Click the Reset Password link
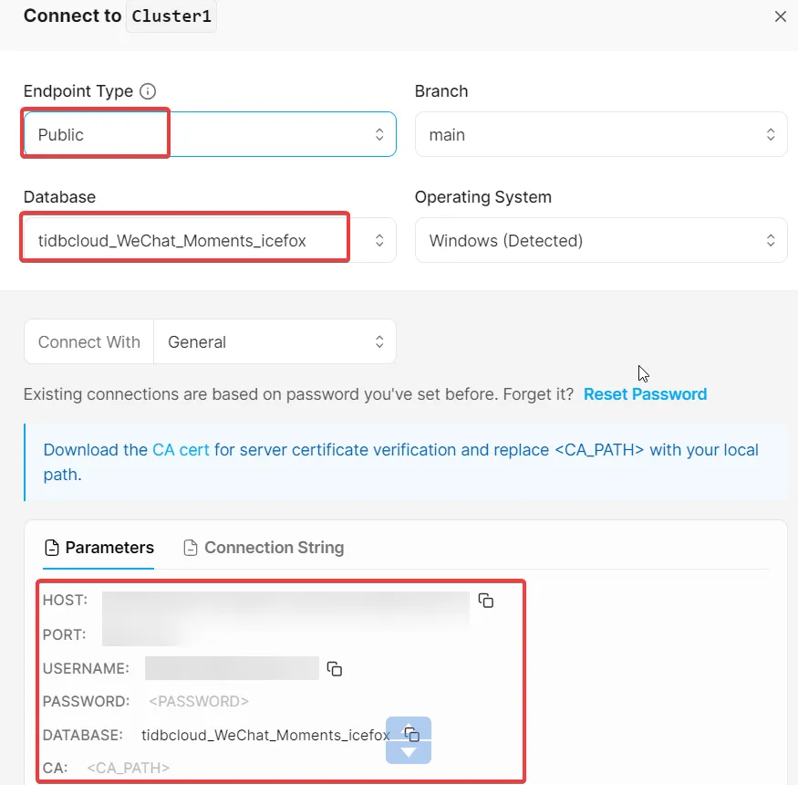 tap(645, 394)
